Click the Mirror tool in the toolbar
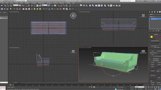This screenshot has height=90, width=161. coord(84,5)
